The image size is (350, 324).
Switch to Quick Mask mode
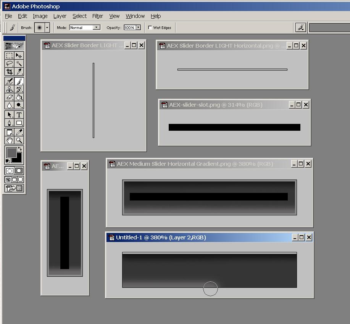pyautogui.click(x=19, y=170)
